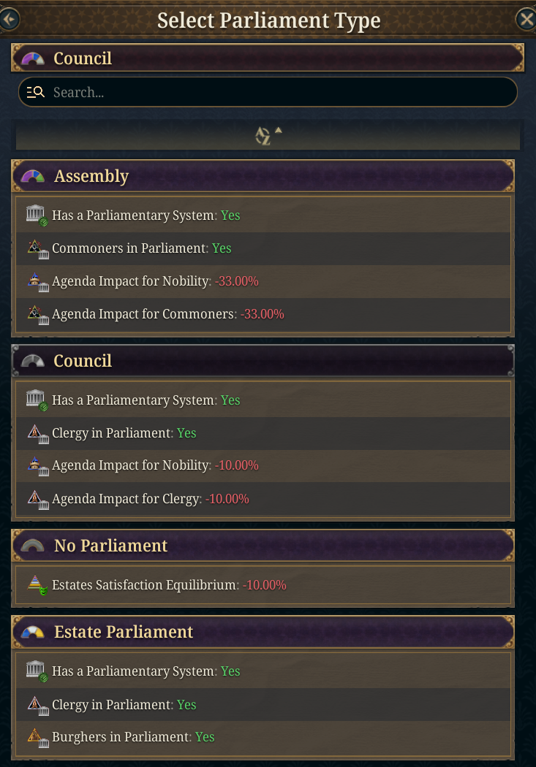Click the search filter icon
The image size is (536, 767).
coord(35,92)
